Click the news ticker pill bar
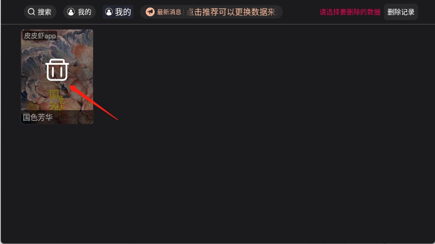The image size is (435, 244). pos(211,12)
